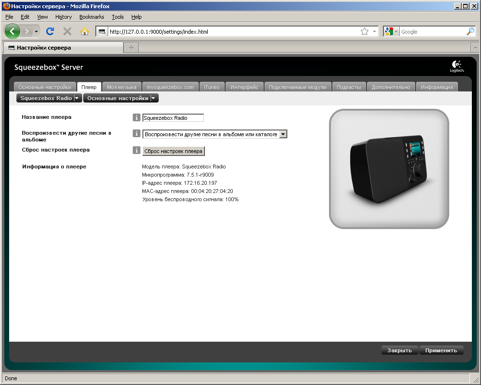The image size is (481, 385).
Task: Click info icon beside Название плеера
Action: click(x=137, y=117)
